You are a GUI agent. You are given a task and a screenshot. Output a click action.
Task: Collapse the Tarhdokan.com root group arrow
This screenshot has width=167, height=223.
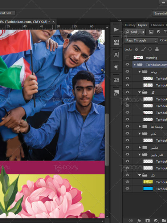coord(134,65)
